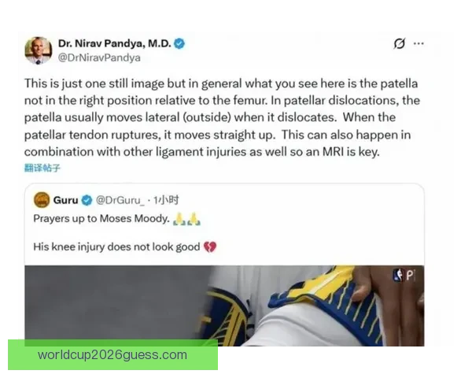Click the praying hands emoji
This screenshot has height=378, width=472.
[x=187, y=219]
